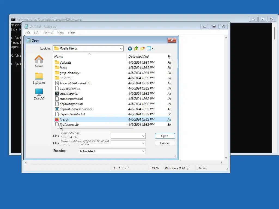
Task: Click the horizontal scrollbar of the file list
Action: 96,128
